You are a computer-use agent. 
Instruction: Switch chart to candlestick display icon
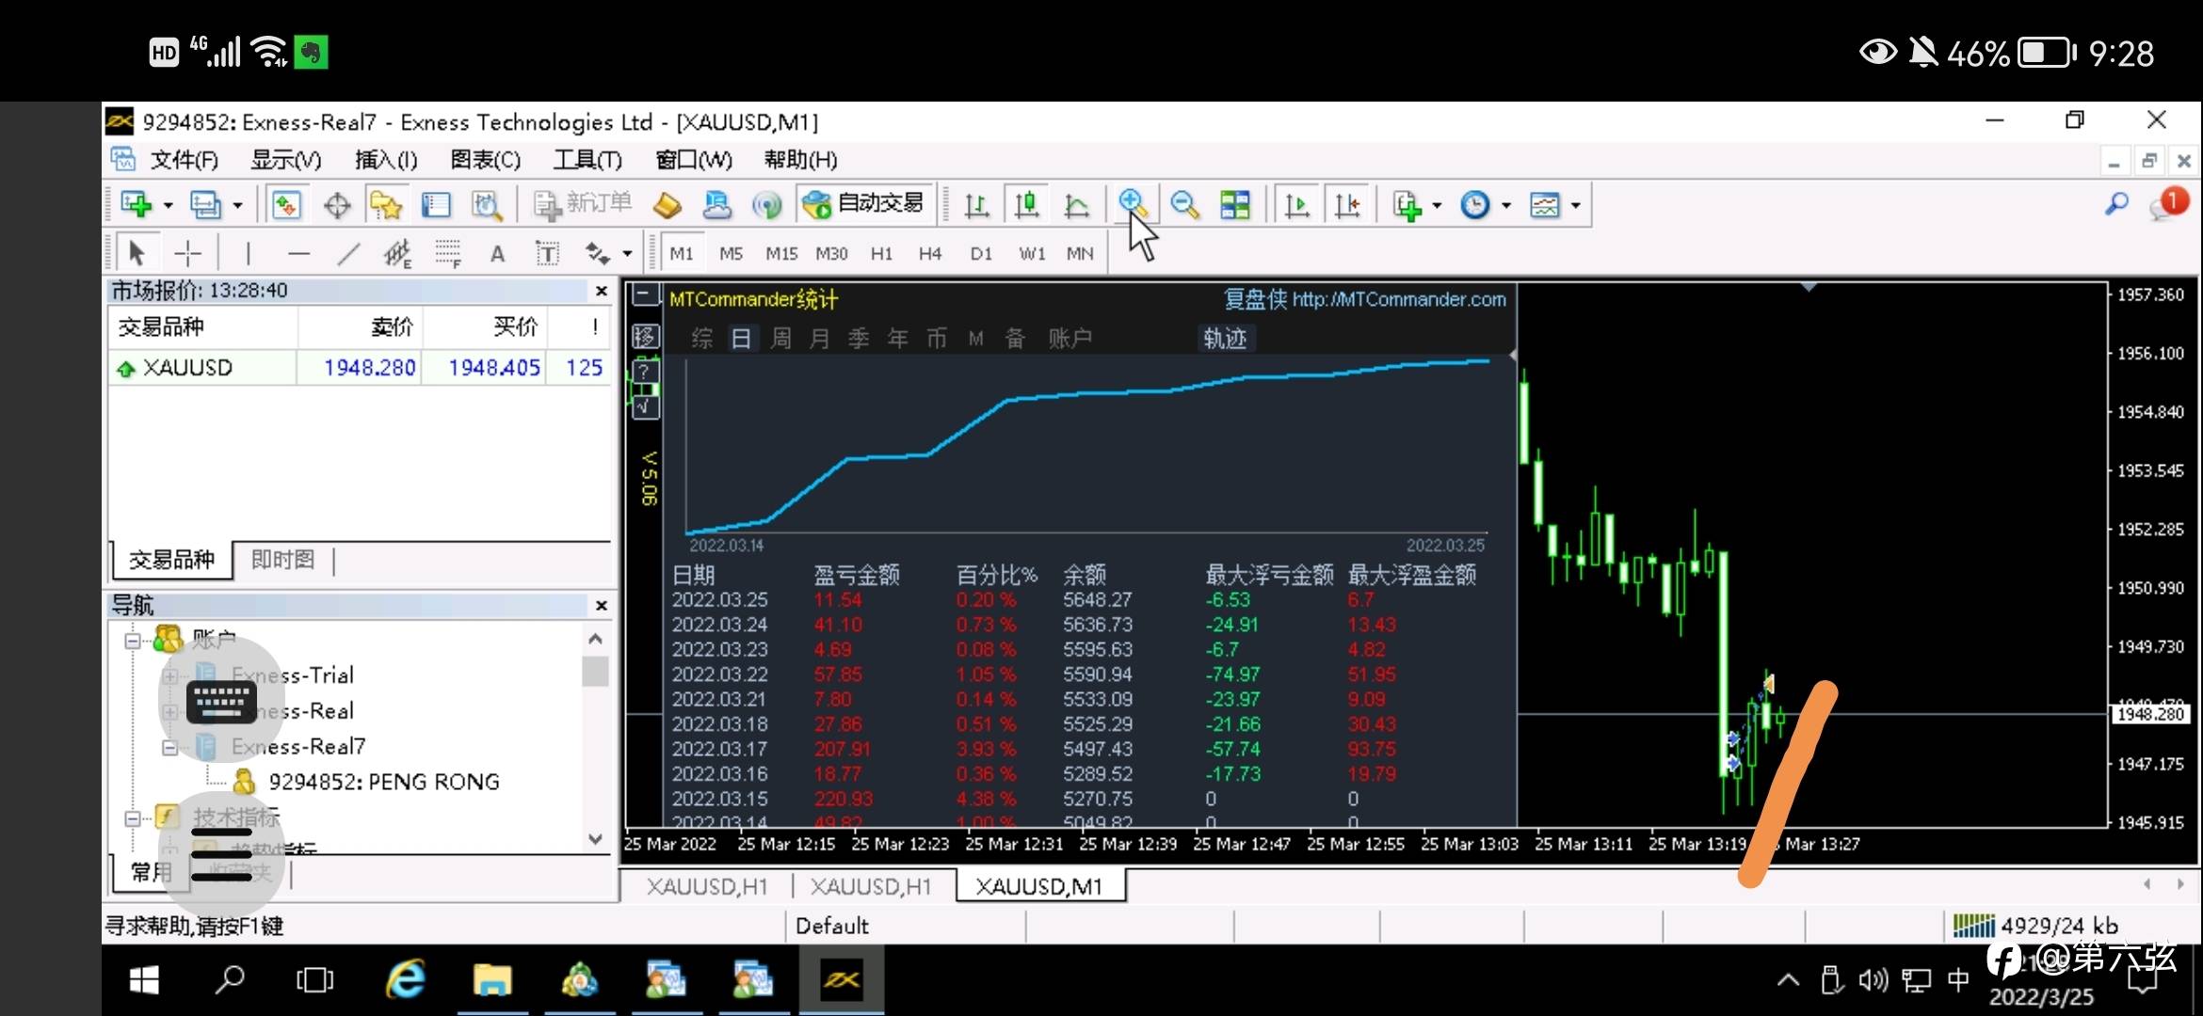click(x=1026, y=204)
